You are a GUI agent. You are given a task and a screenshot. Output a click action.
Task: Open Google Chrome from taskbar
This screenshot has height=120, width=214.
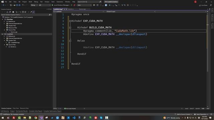[36, 118]
